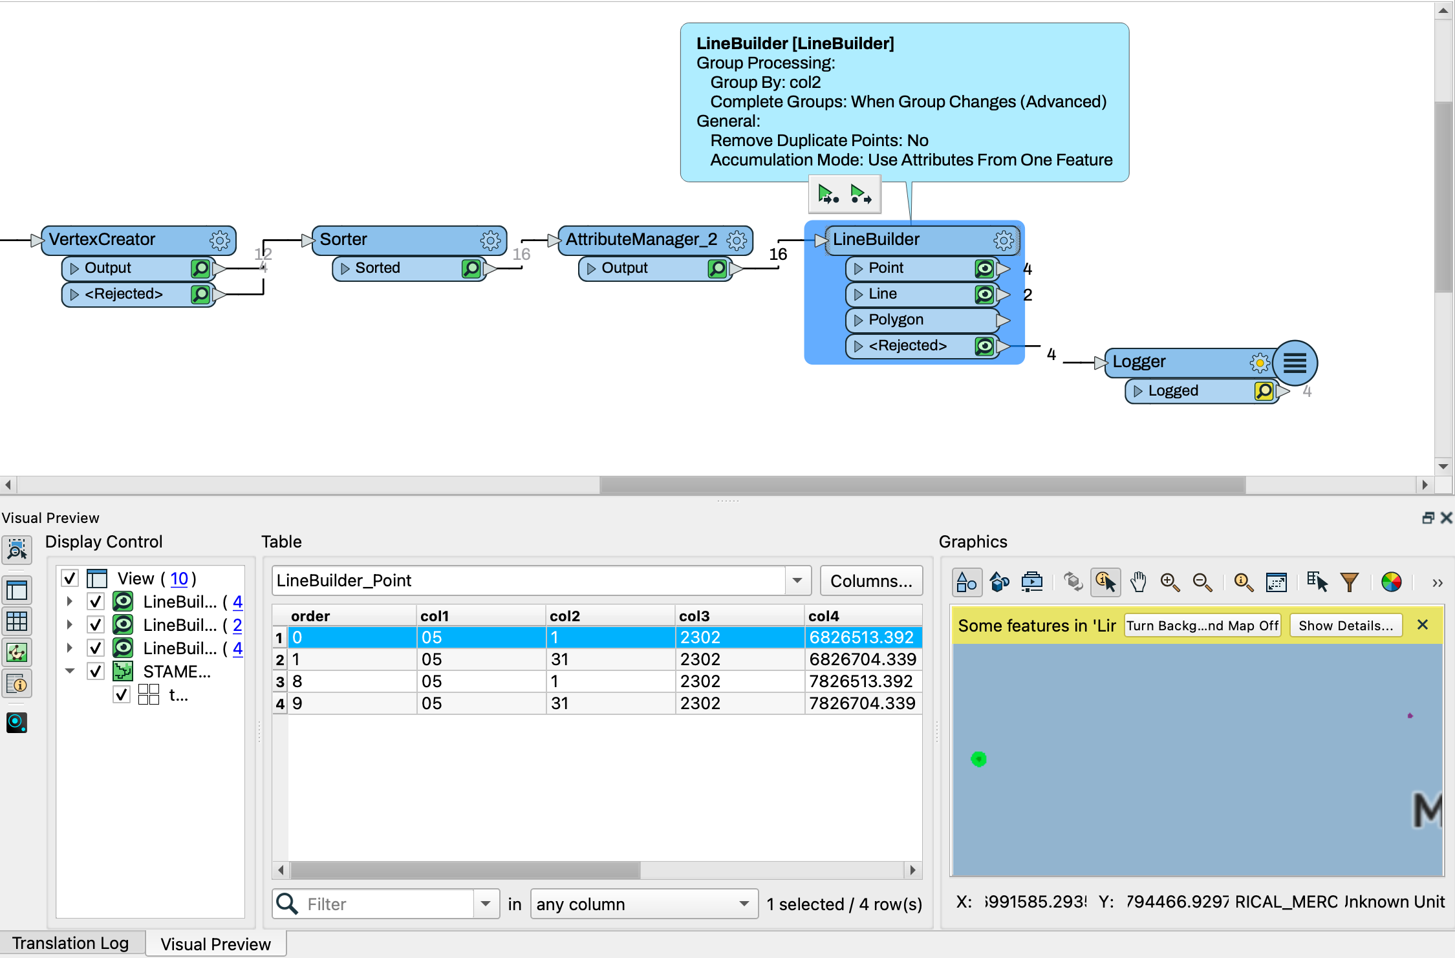Click the greyed orbit rotate icon

1073,582
